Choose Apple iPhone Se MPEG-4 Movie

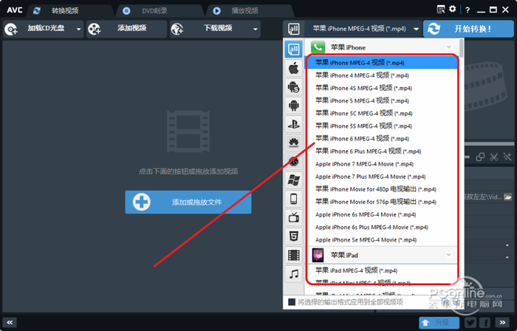click(x=381, y=240)
